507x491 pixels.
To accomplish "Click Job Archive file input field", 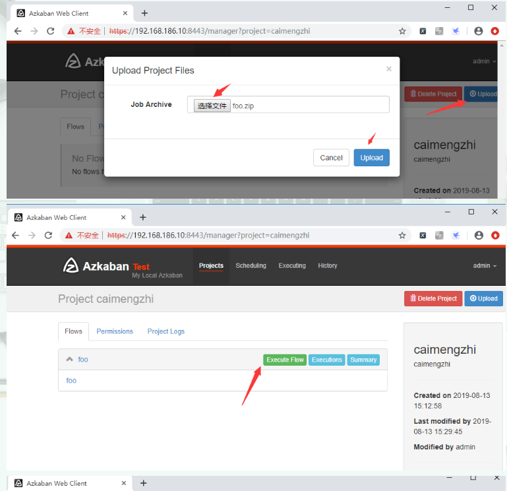I will (288, 104).
